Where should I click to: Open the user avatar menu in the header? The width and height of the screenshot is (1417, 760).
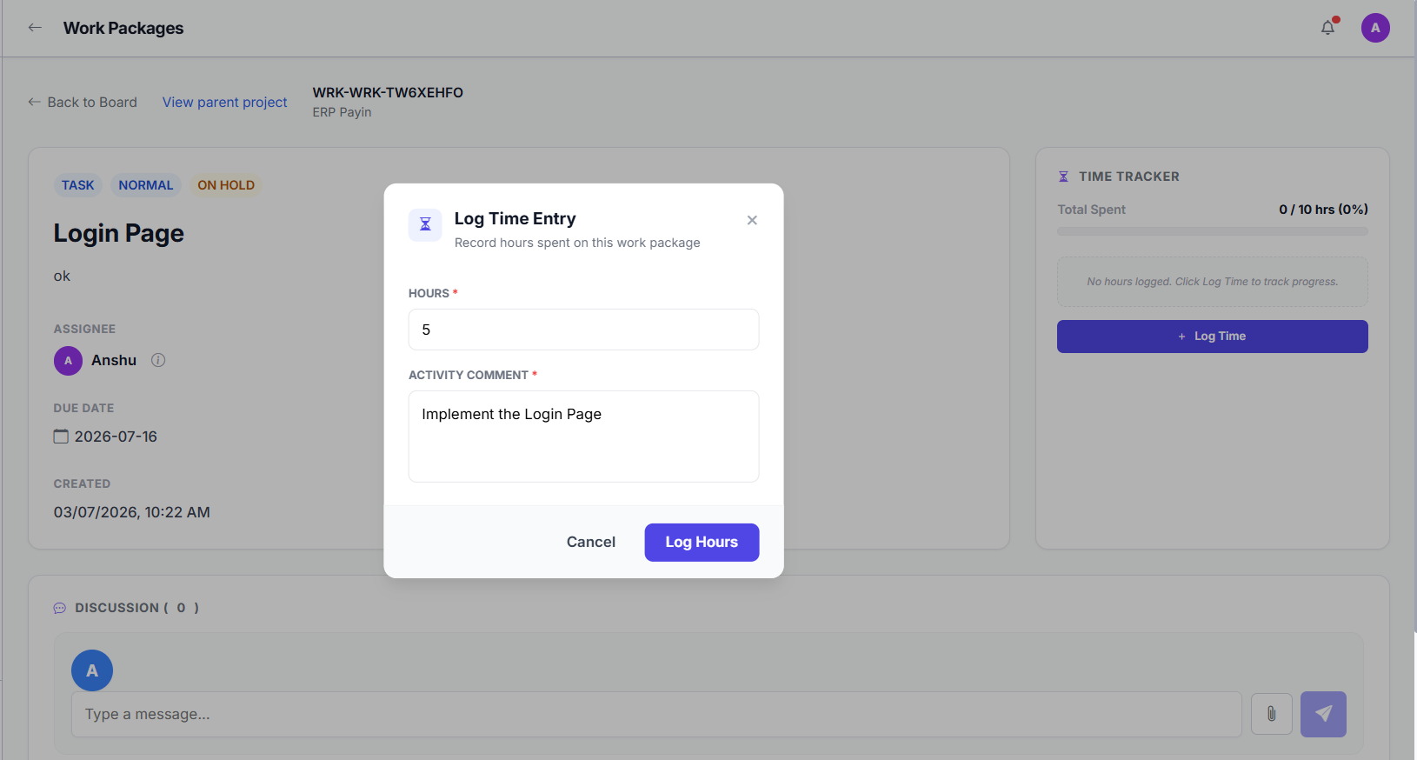pos(1375,28)
